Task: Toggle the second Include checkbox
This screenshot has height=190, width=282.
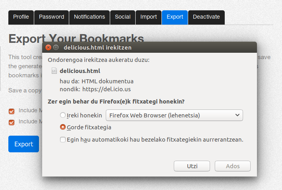Action: pyautogui.click(x=12, y=122)
